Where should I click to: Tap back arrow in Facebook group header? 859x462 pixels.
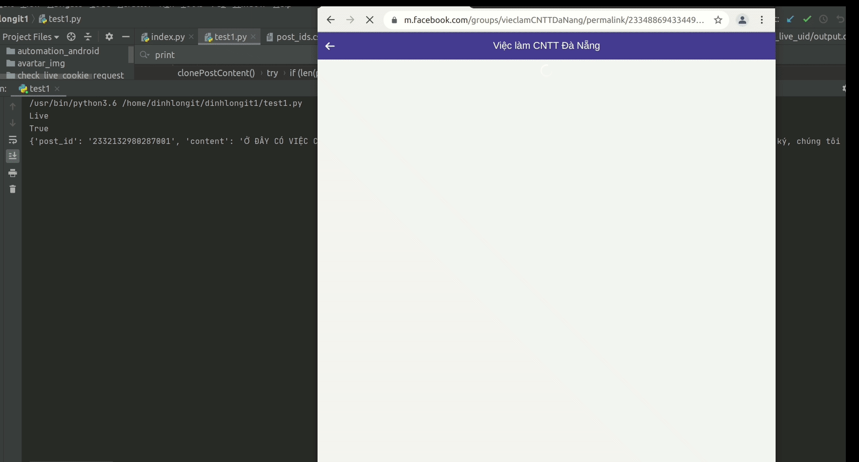[331, 46]
